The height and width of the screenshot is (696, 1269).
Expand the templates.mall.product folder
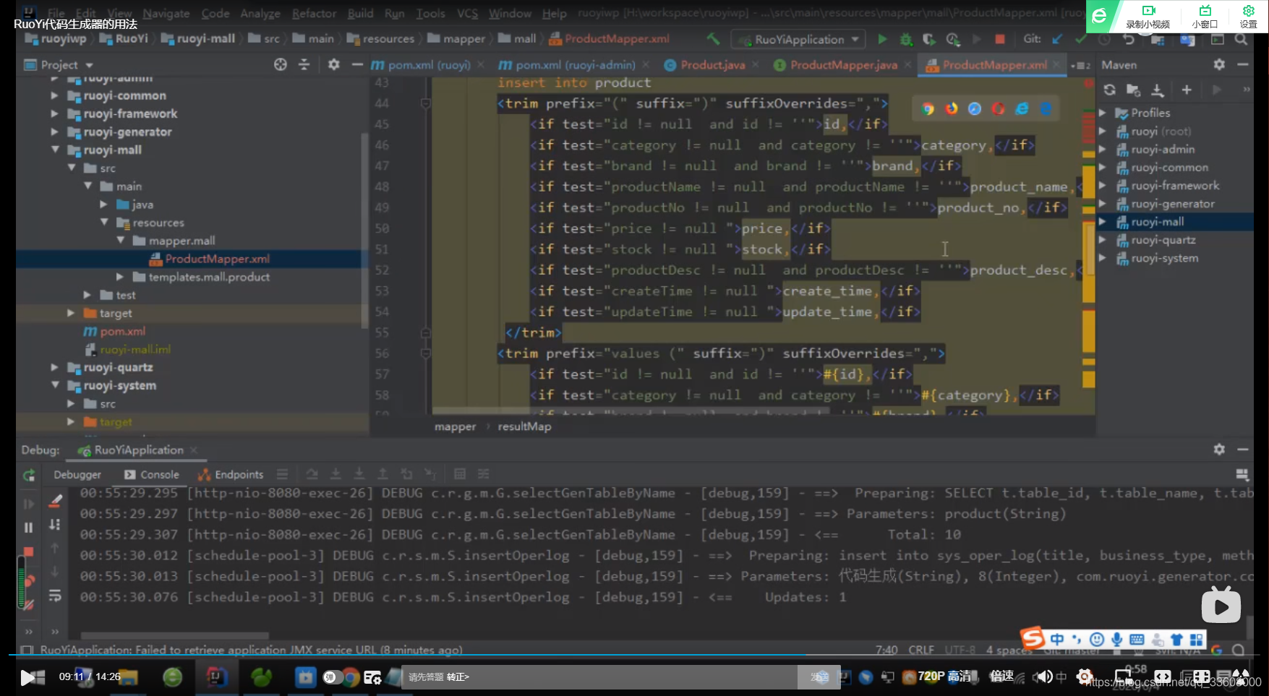point(120,277)
